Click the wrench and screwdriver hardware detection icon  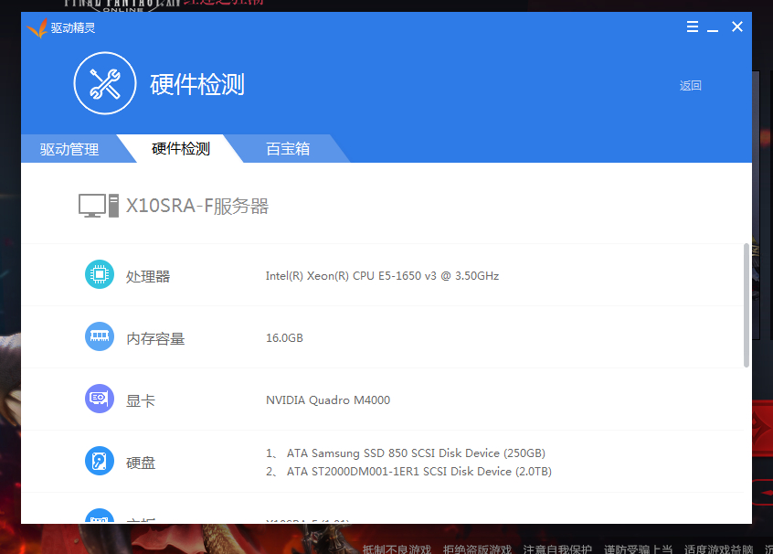pos(105,83)
